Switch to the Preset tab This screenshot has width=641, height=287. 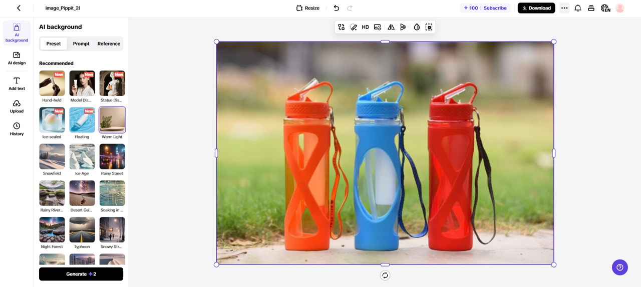pyautogui.click(x=54, y=43)
